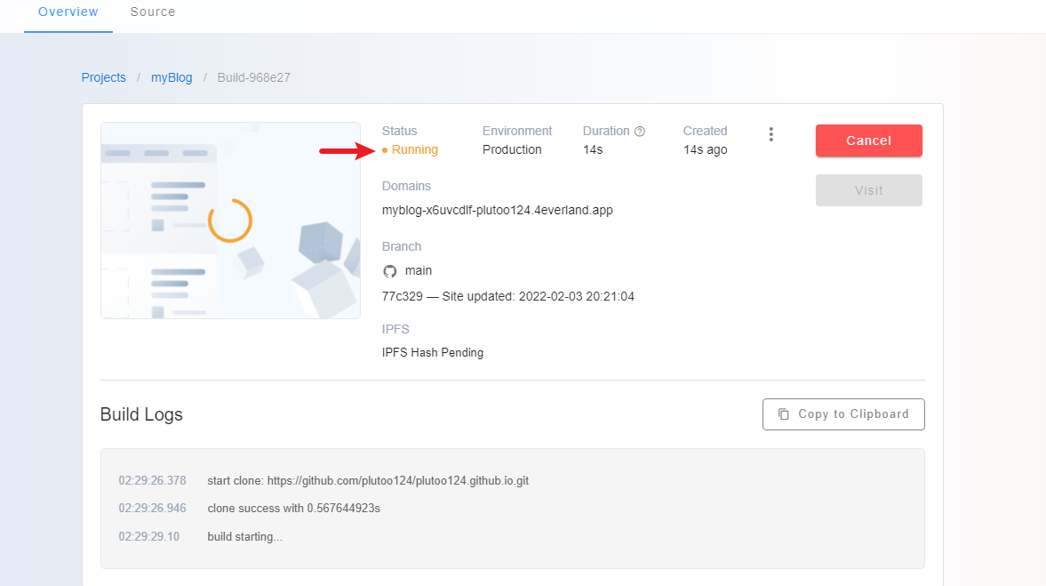Click the Domains label
Viewport: 1046px width, 586px height.
pos(406,186)
